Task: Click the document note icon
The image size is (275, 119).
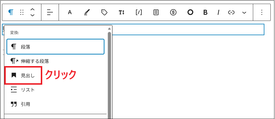Action: (156, 12)
